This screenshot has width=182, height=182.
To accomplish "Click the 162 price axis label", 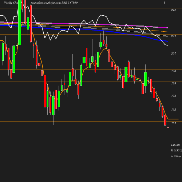I will tap(174, 110).
